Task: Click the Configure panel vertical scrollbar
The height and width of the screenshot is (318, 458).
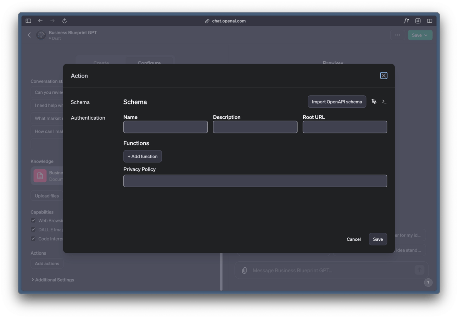Action: [221, 272]
